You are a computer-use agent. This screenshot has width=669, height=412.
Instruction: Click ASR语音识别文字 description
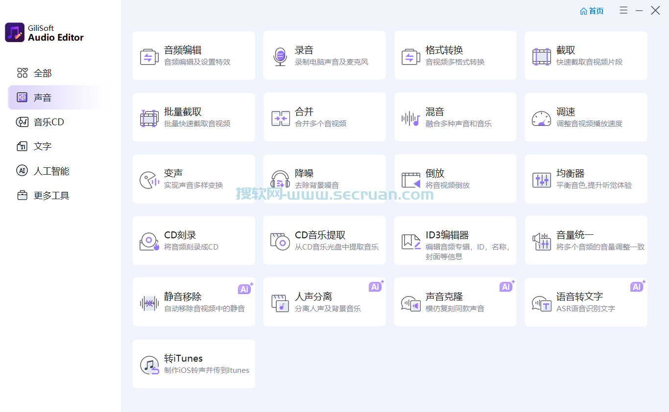coord(586,309)
